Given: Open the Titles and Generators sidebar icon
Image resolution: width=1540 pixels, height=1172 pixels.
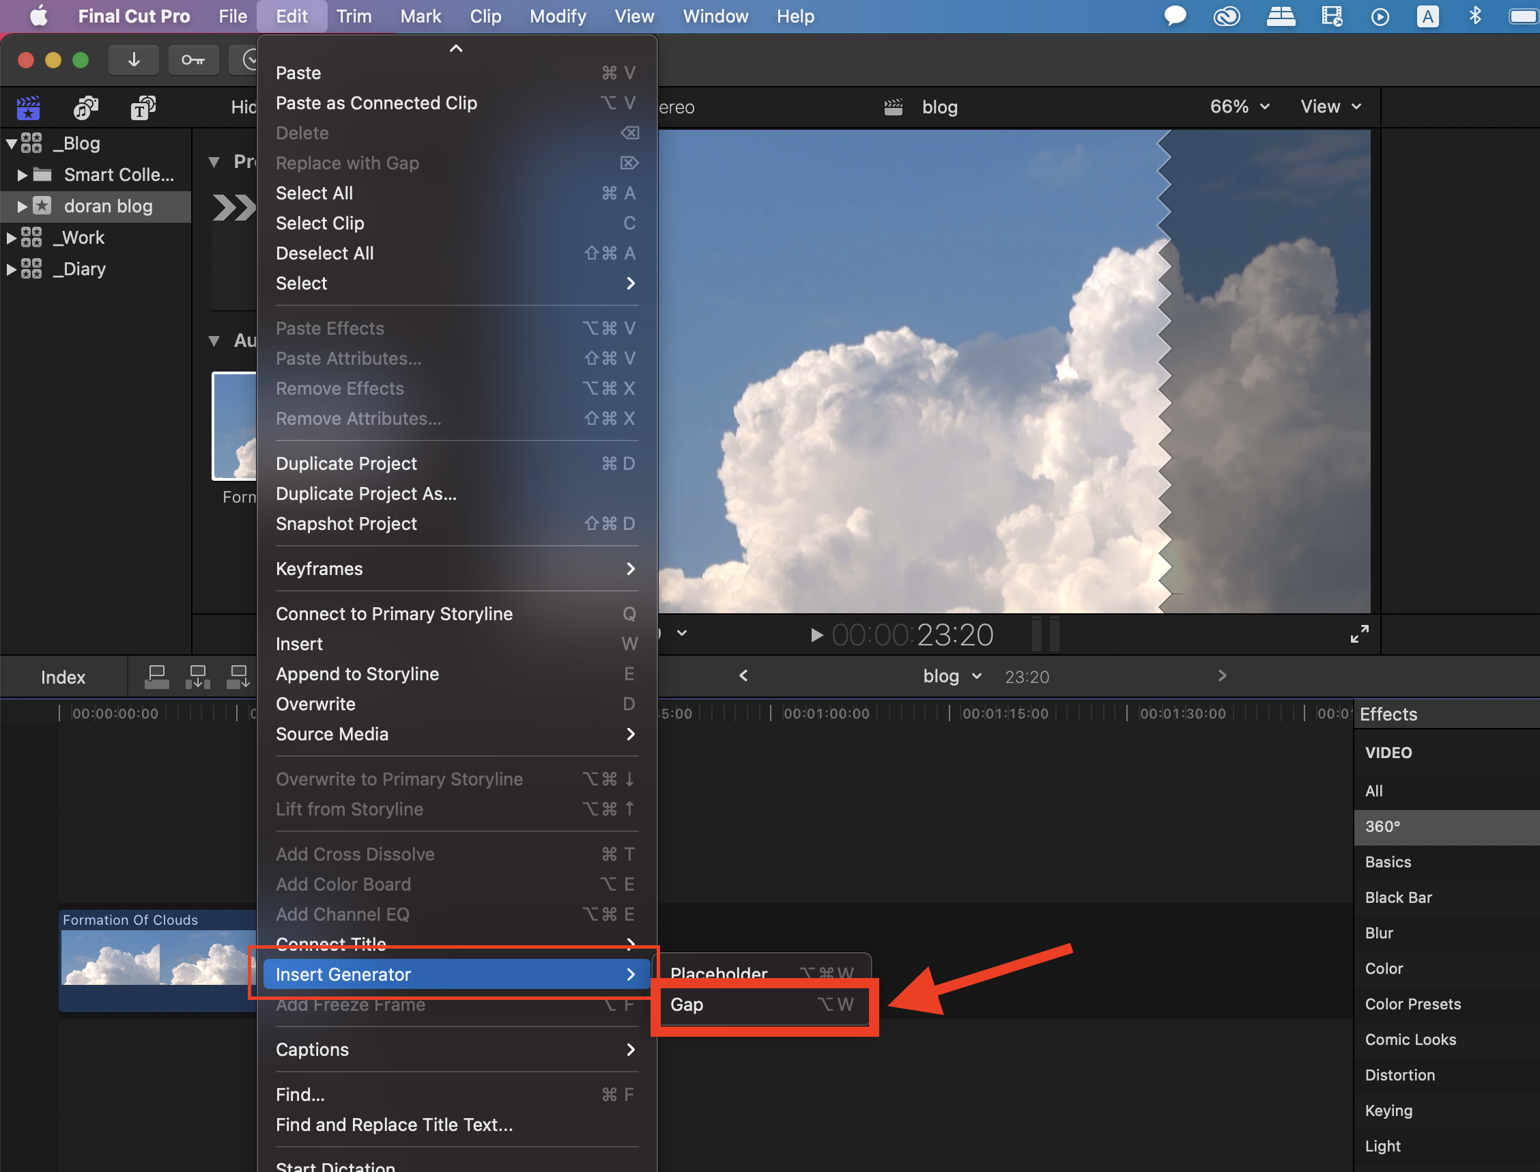Looking at the screenshot, I should point(143,107).
